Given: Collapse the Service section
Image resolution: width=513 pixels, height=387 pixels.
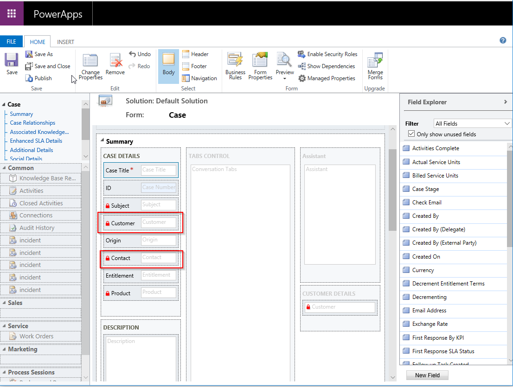Looking at the screenshot, I should (x=4, y=326).
